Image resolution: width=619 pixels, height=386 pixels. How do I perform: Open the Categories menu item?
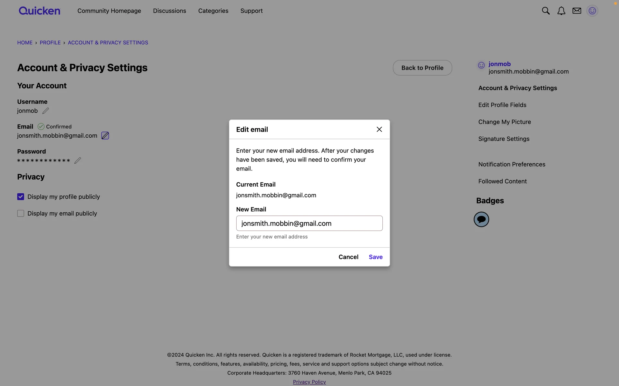point(213,11)
